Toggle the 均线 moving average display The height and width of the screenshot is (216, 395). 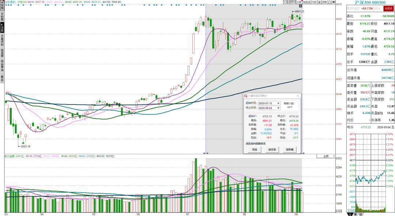[x=314, y=2]
